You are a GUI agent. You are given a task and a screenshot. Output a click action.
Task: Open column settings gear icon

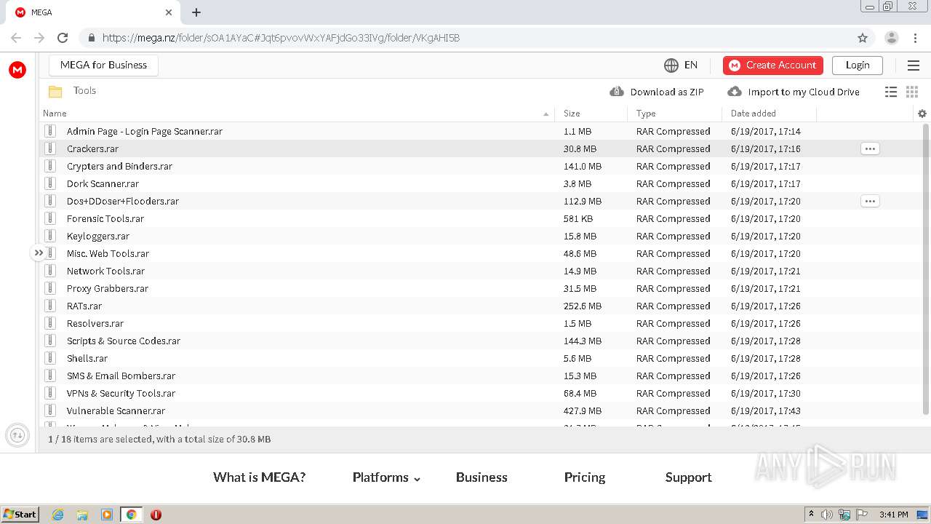point(922,114)
